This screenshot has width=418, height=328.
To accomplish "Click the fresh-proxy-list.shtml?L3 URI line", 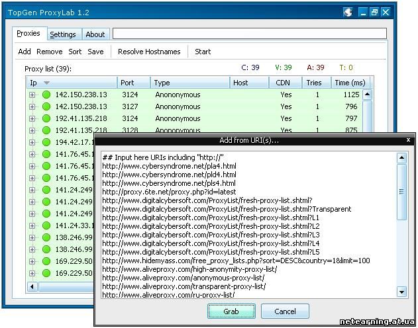I will click(x=211, y=235).
